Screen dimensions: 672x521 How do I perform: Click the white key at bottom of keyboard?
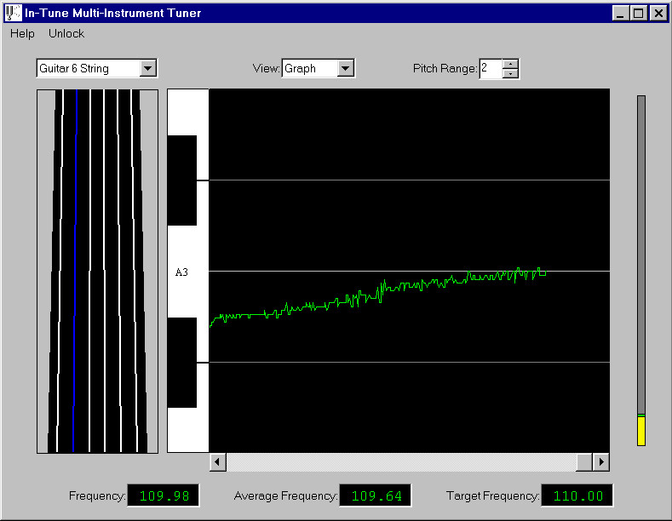point(187,430)
